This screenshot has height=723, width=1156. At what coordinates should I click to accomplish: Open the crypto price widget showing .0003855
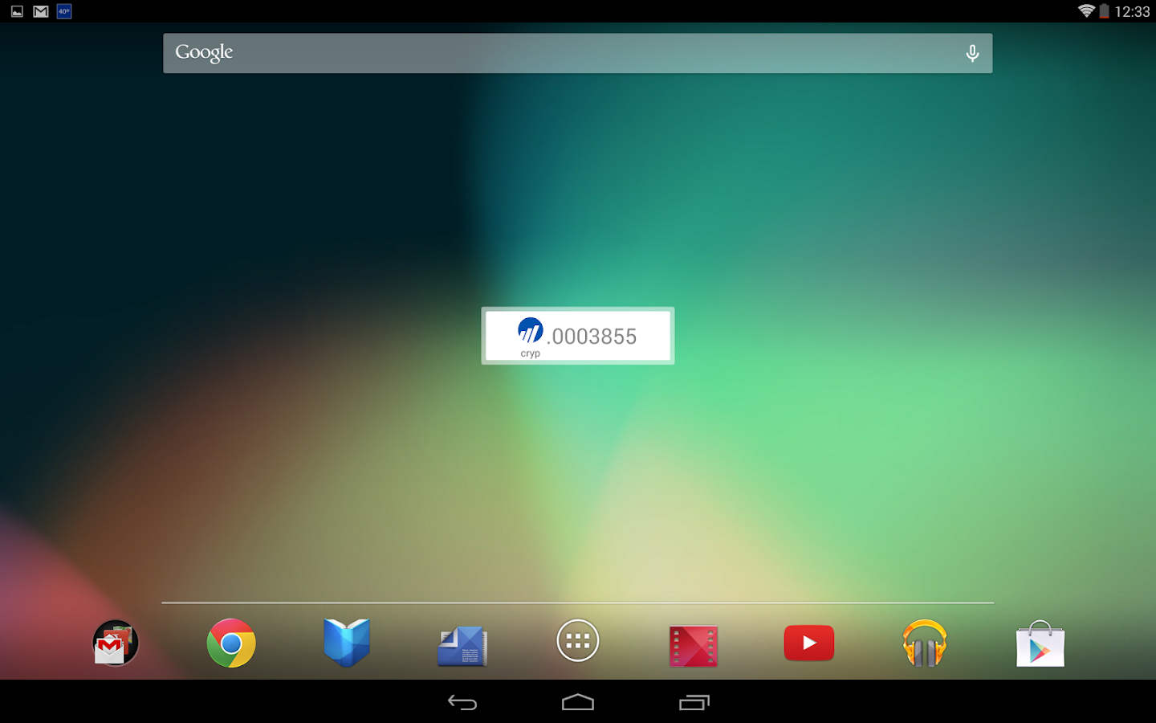[578, 336]
